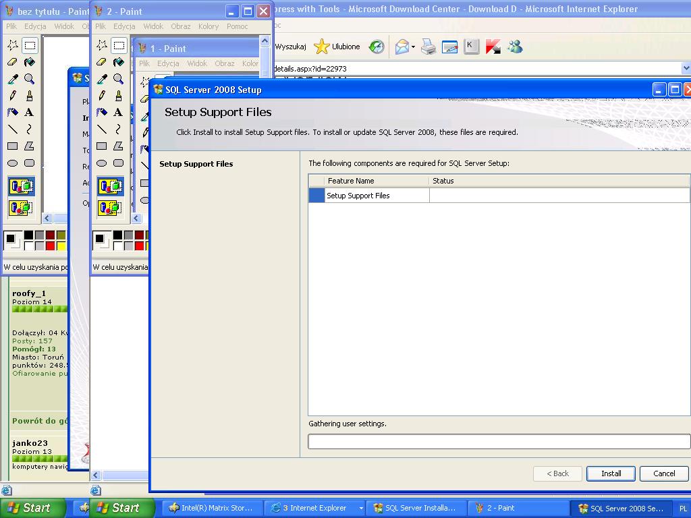Click the roofy_1 username on forum page
The height and width of the screenshot is (518, 691).
28,293
